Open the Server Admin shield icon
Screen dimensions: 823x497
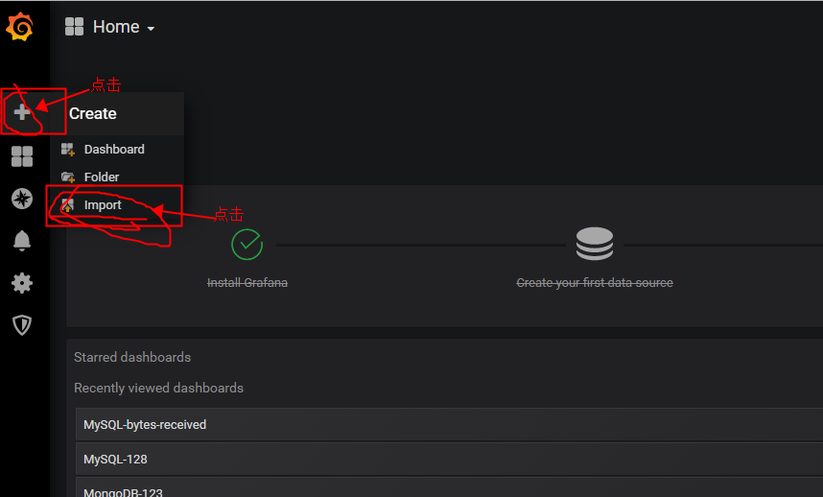[x=22, y=325]
